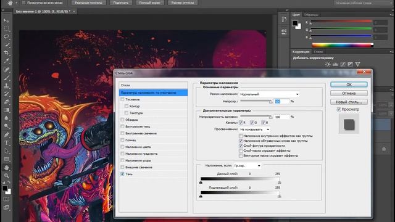Enable the Внутренняя тень checkbox
This screenshot has width=395, height=222.
(122, 126)
